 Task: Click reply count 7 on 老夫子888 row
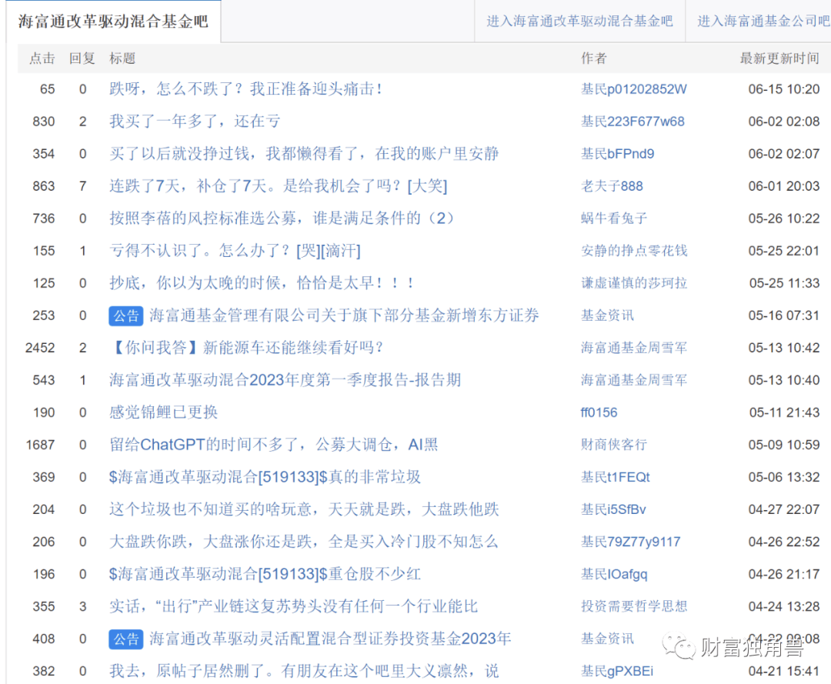(x=82, y=186)
